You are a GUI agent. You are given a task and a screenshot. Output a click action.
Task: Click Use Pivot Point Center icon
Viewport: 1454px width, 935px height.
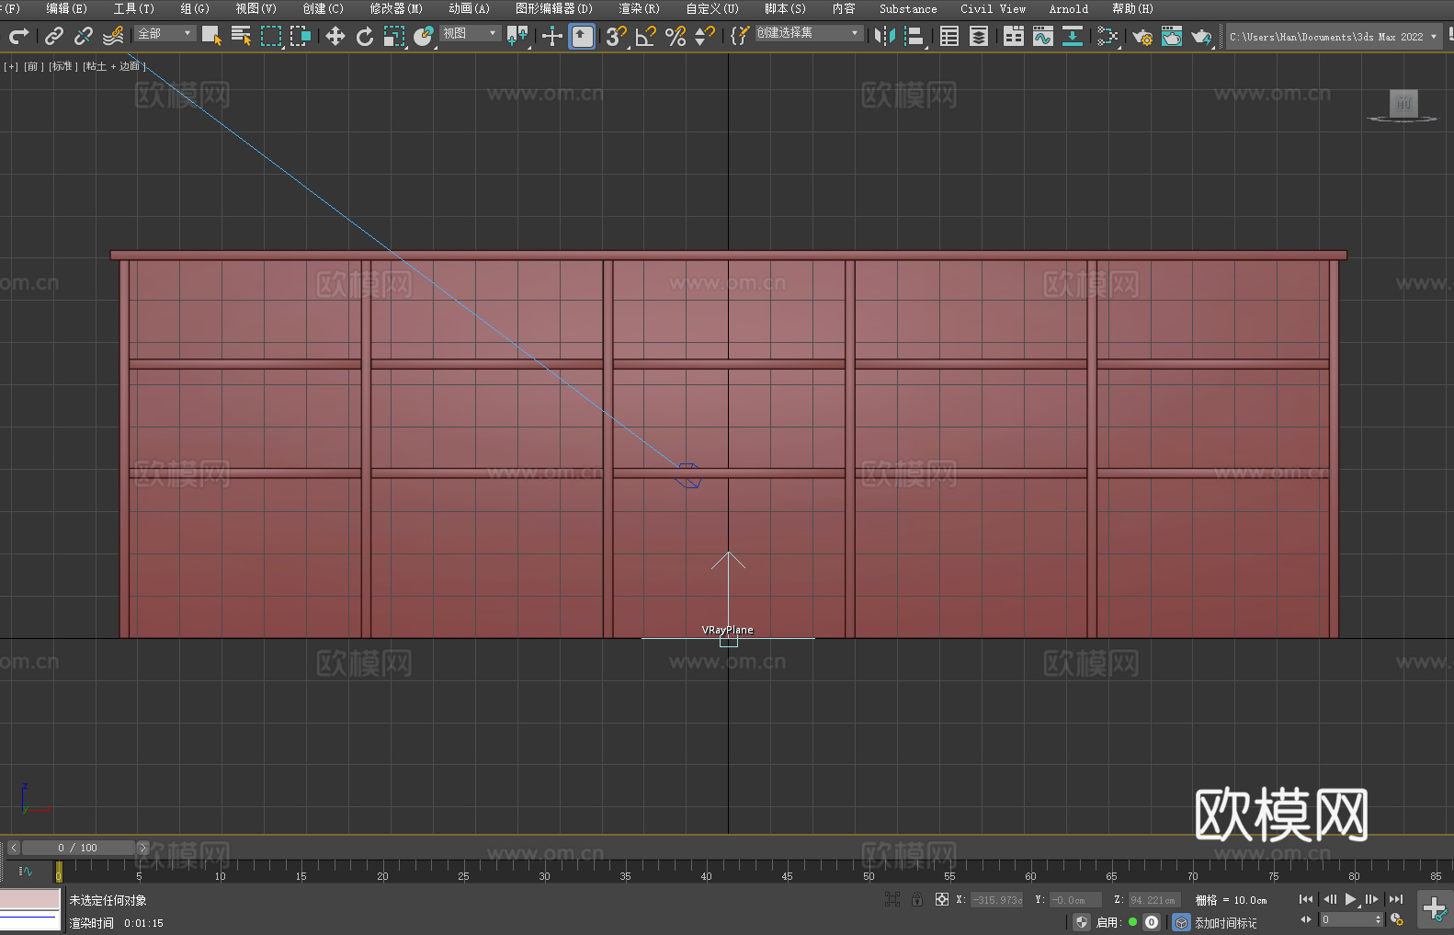click(x=517, y=36)
